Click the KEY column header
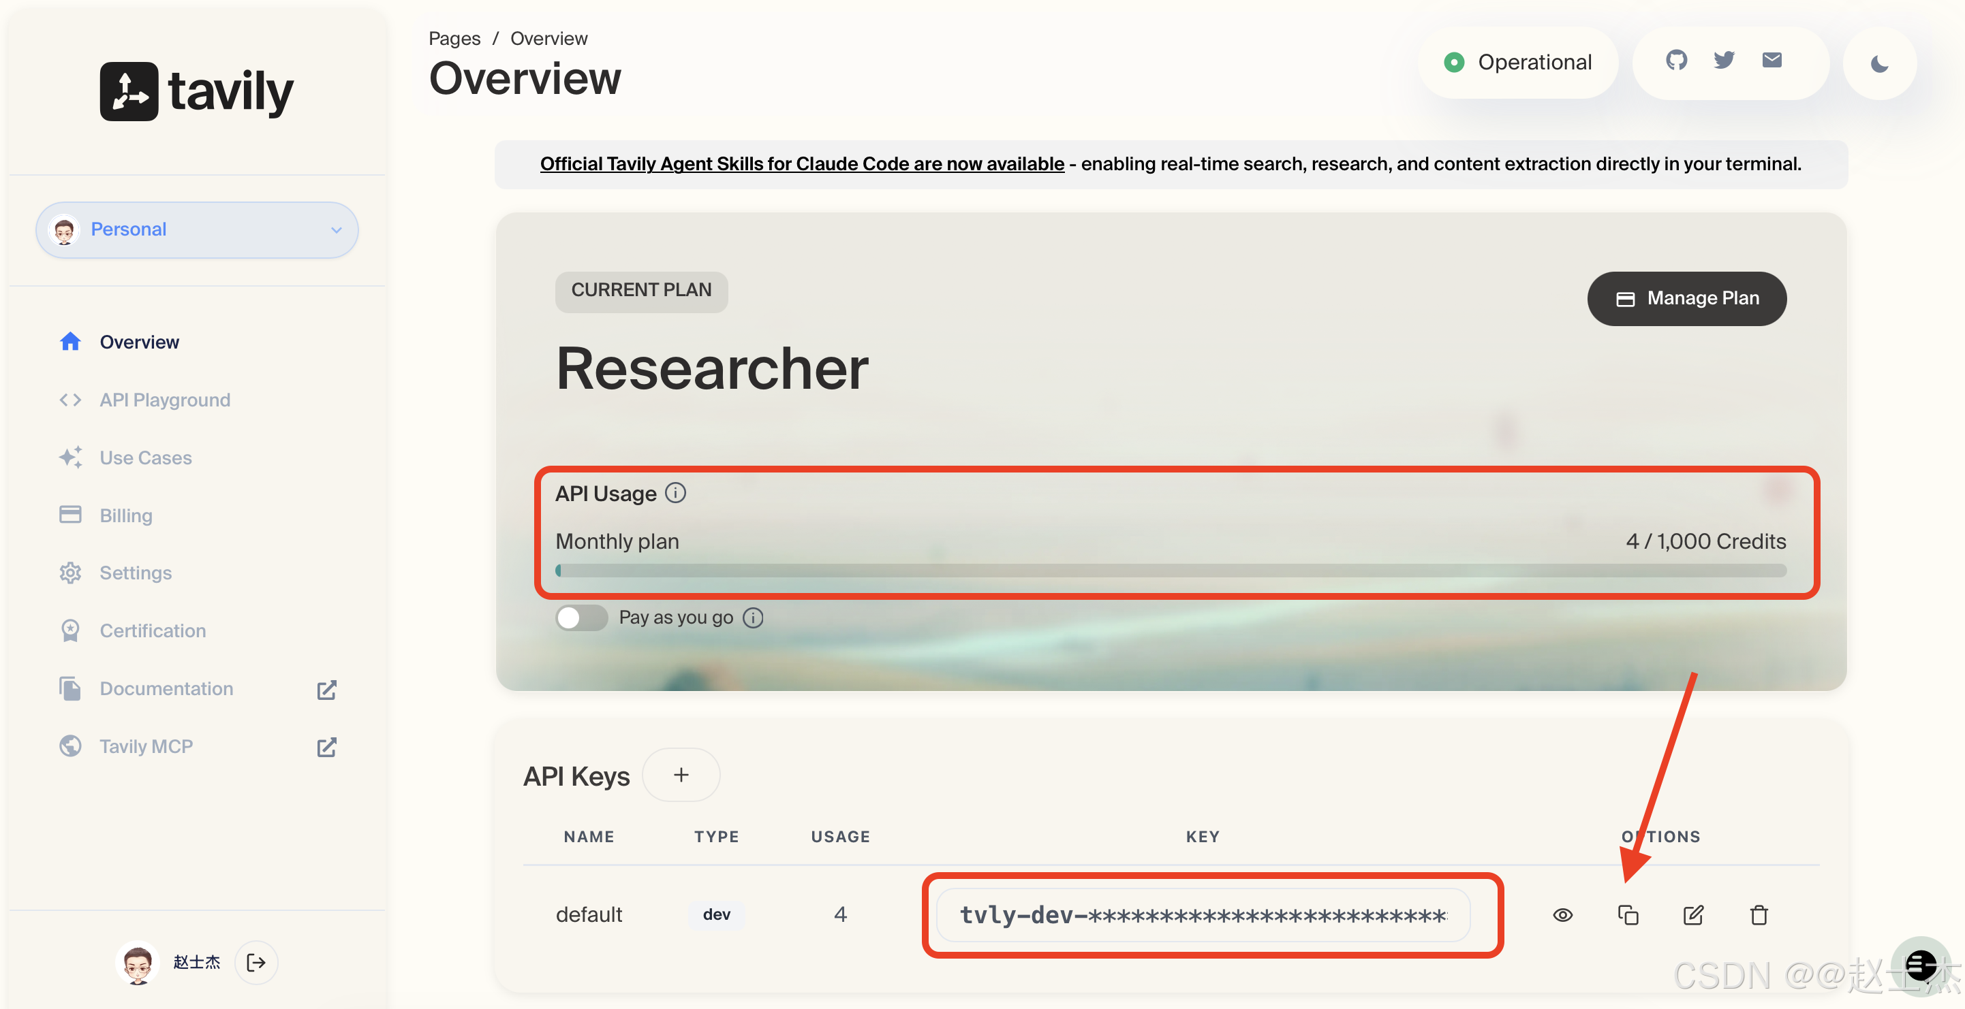The width and height of the screenshot is (1965, 1009). (x=1203, y=837)
